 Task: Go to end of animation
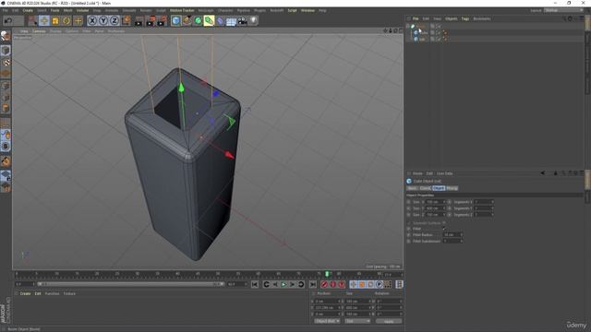click(312, 285)
